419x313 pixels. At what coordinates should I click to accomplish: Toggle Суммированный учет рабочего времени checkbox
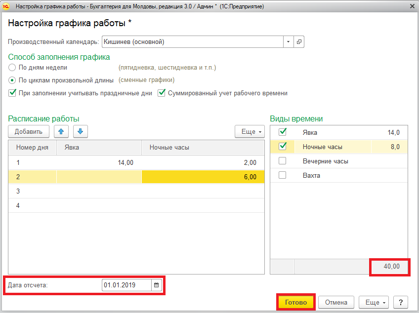point(162,93)
